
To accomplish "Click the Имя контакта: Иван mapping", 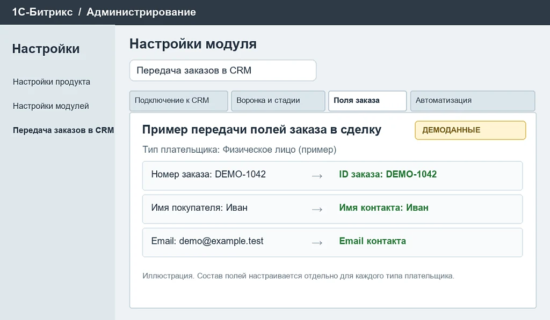I will click(x=383, y=207).
